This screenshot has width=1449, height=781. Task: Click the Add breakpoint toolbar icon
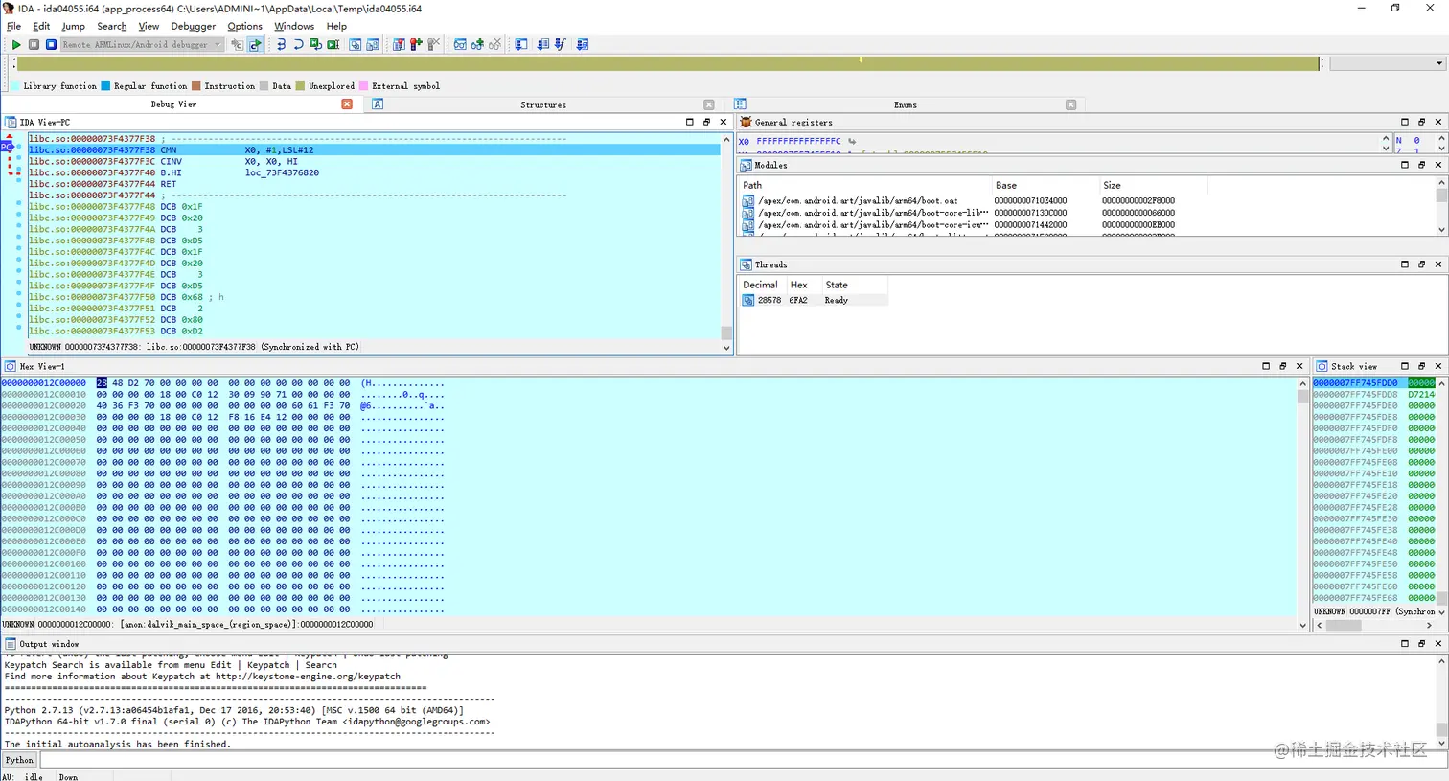click(x=416, y=44)
